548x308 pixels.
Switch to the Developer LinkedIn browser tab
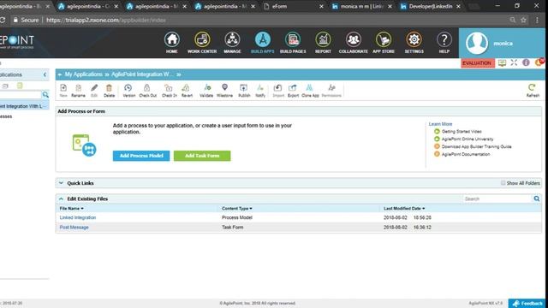tap(431, 6)
